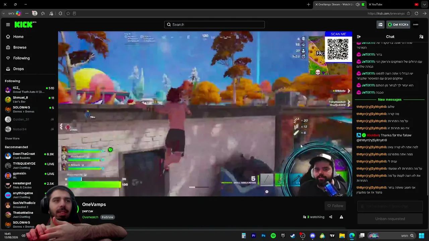The image size is (429, 241).
Task: Open IGZ_ followed channel
Action: 29,90
